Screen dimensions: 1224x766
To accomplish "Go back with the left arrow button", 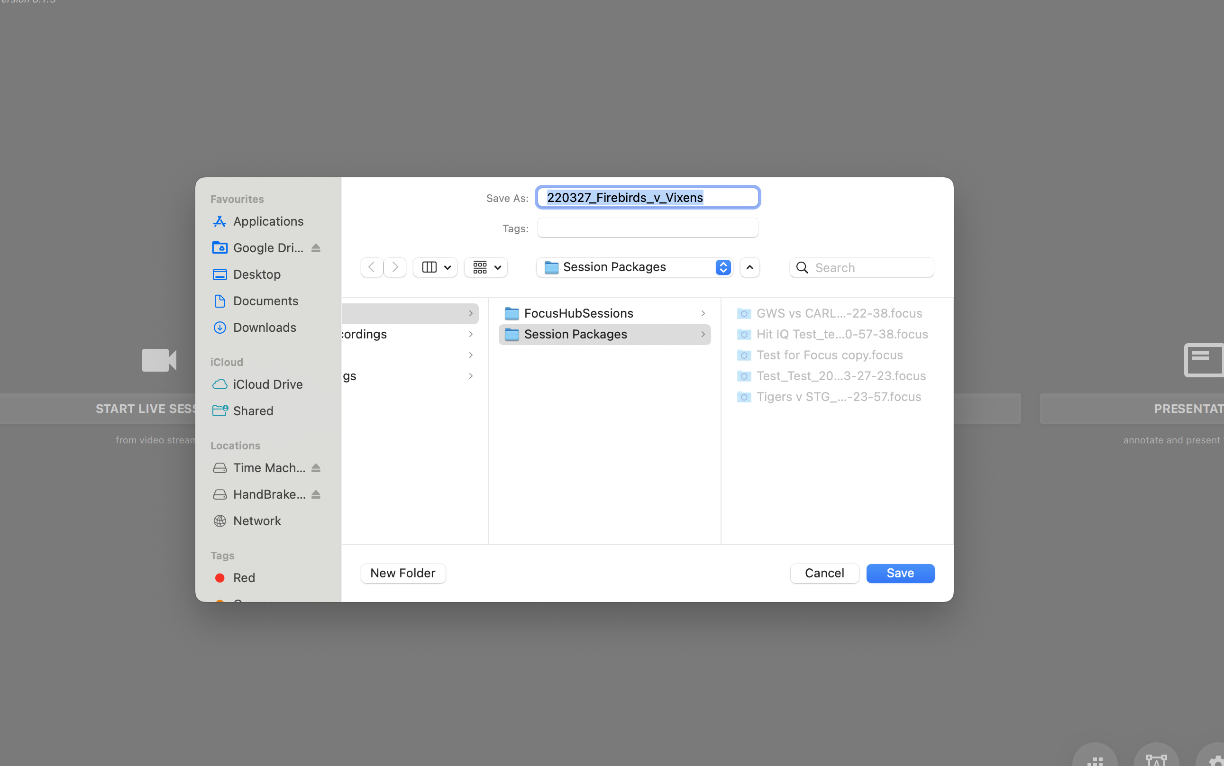I will (372, 267).
